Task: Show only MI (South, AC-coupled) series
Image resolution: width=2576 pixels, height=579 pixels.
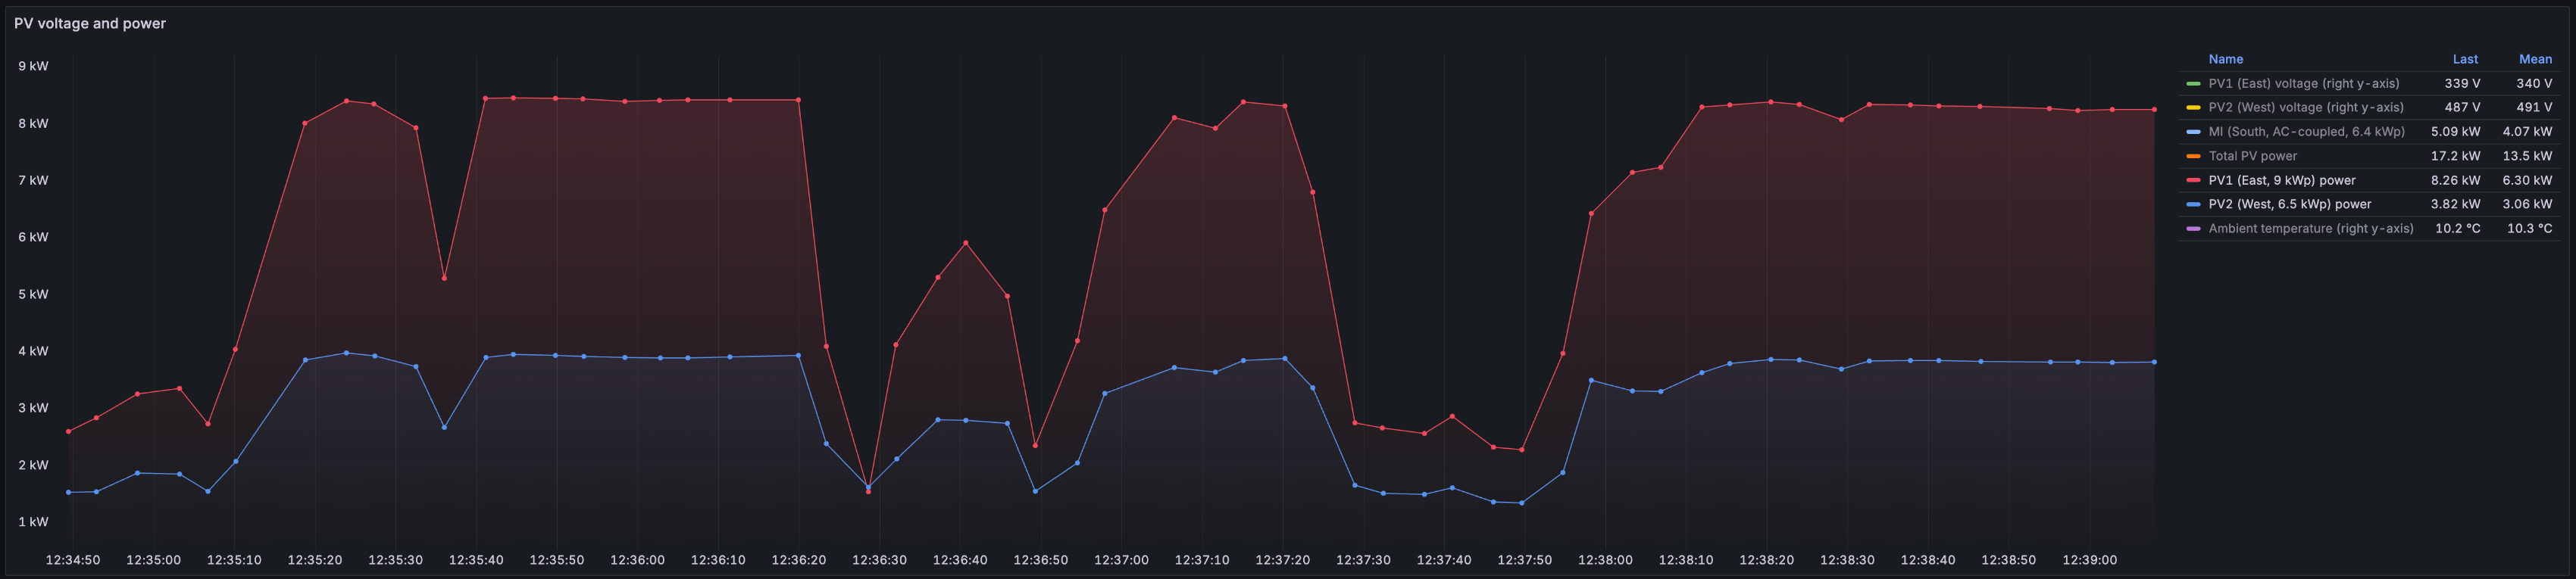Action: 2306,132
